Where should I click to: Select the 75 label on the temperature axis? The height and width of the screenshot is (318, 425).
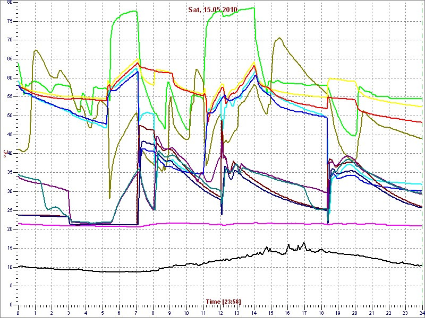[10, 21]
